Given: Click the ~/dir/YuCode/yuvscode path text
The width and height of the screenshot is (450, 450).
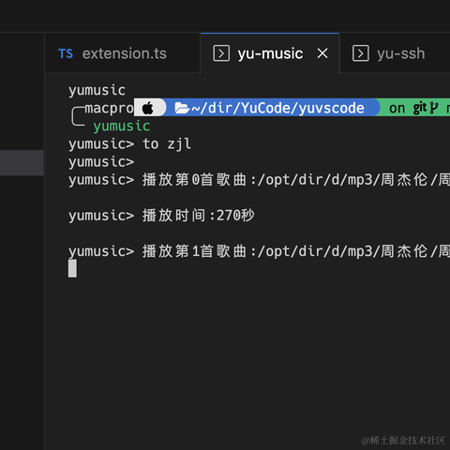Looking at the screenshot, I should pyautogui.click(x=277, y=108).
